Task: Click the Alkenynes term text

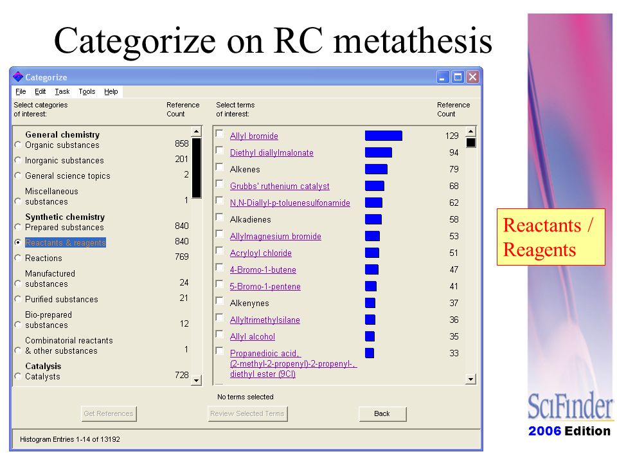Action: 249,303
